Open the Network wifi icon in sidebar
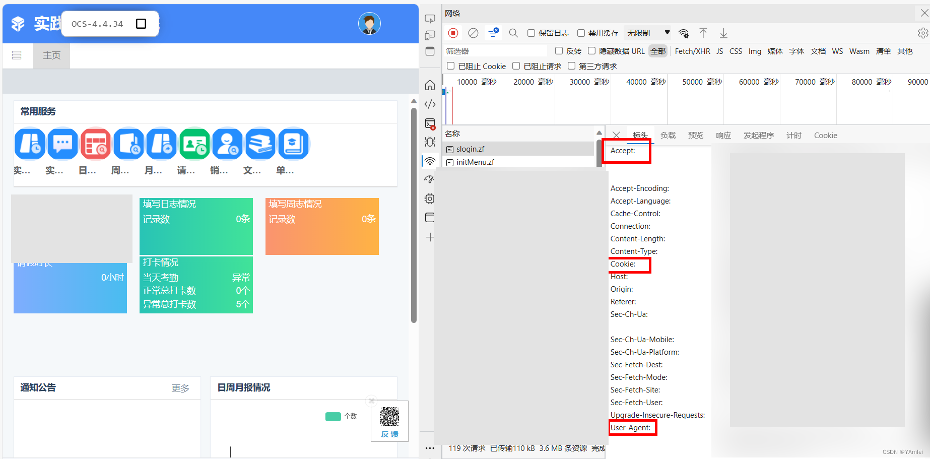This screenshot has height=459, width=930. pyautogui.click(x=430, y=161)
